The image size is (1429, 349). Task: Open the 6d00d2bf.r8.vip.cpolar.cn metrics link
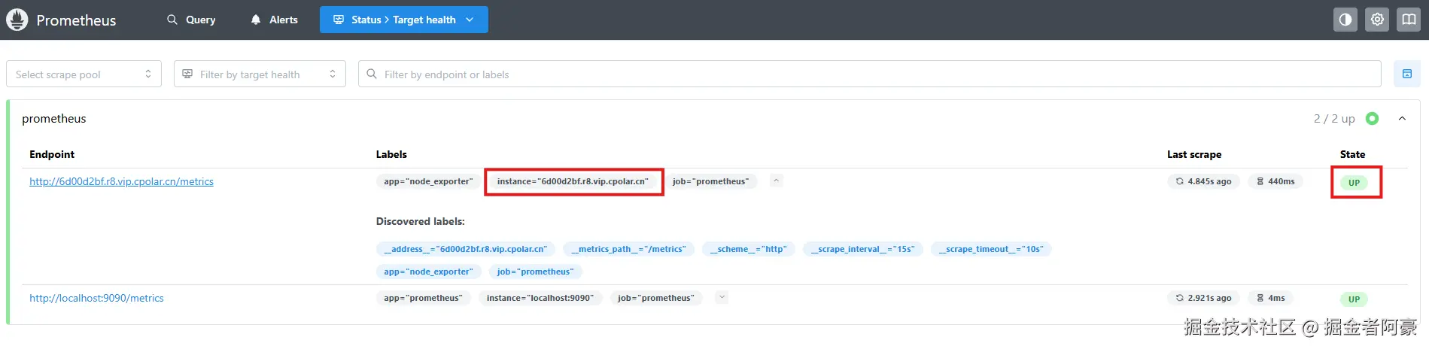coord(121,181)
